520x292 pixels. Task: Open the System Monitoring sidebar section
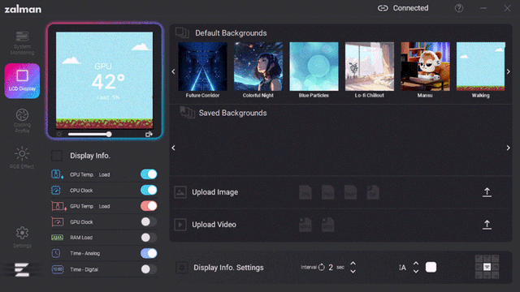(22, 43)
